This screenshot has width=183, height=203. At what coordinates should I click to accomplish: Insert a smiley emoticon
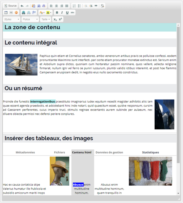16,13
